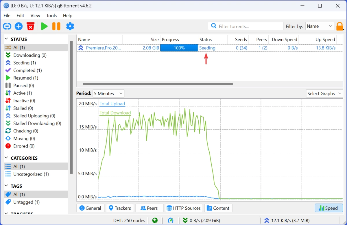Switch to the Trackers tab
The height and width of the screenshot is (225, 347).
(x=120, y=208)
